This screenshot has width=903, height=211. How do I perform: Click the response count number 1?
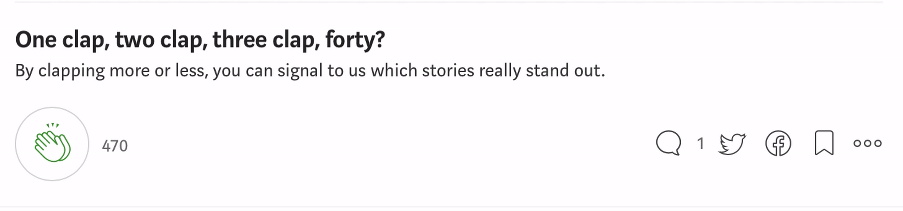pos(701,143)
